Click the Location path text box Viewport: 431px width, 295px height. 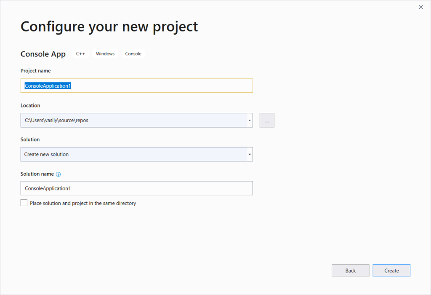(x=133, y=120)
